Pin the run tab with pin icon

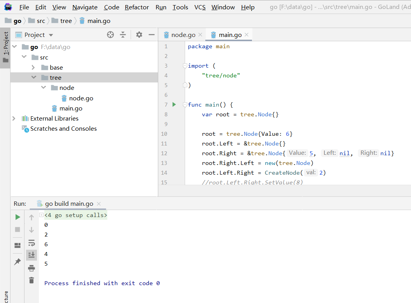point(17,262)
